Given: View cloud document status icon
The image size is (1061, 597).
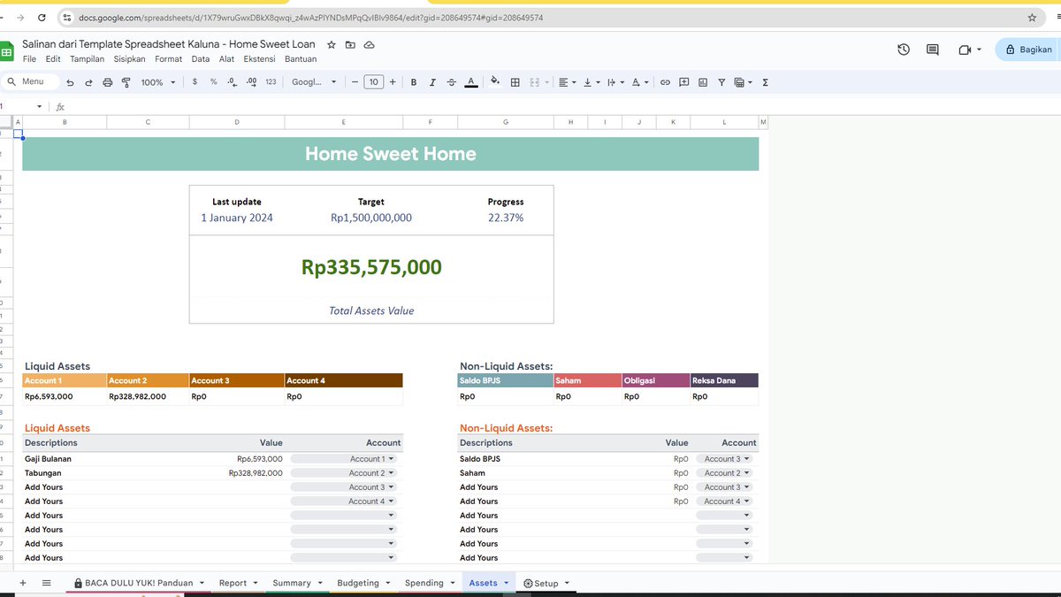Looking at the screenshot, I should 370,44.
